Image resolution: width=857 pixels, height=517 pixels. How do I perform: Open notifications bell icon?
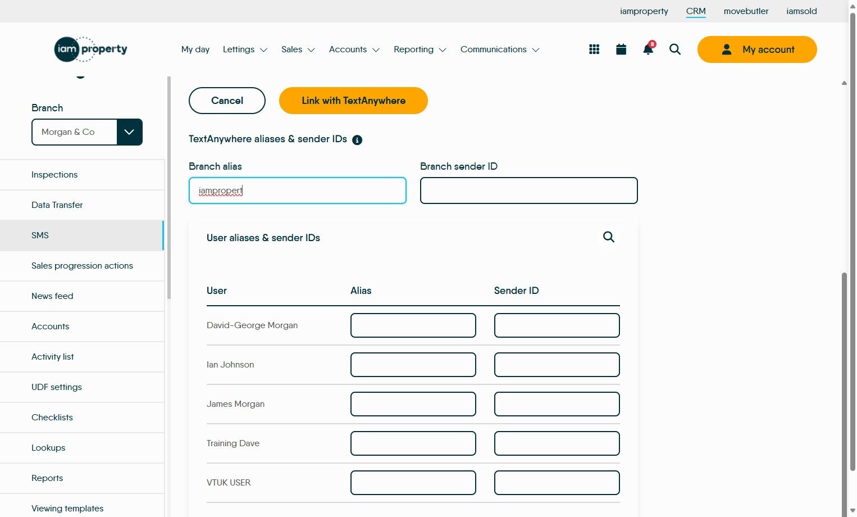(x=648, y=49)
